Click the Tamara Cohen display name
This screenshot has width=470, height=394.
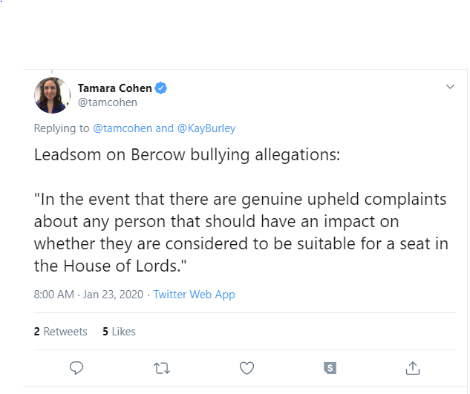tap(115, 88)
